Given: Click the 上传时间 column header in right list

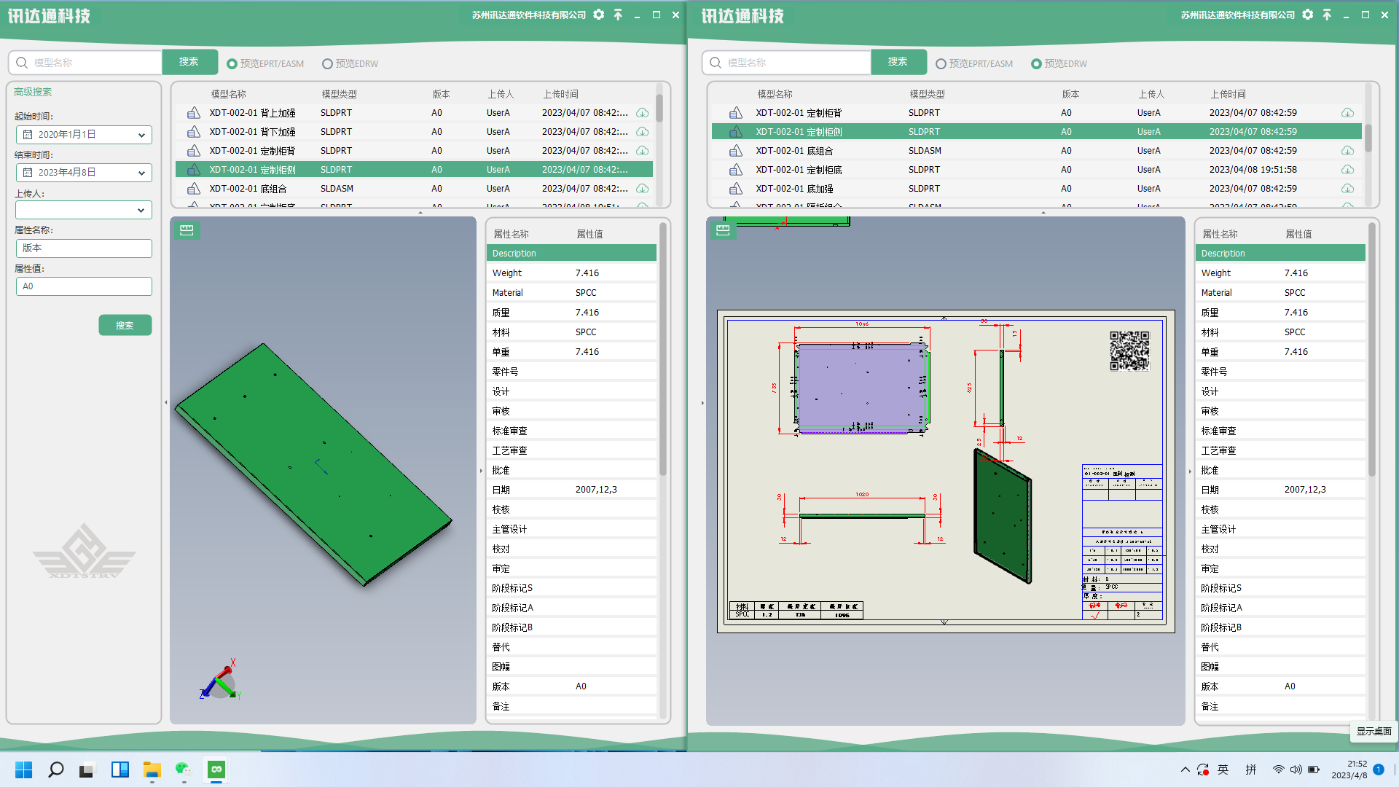Looking at the screenshot, I should pyautogui.click(x=1228, y=94).
